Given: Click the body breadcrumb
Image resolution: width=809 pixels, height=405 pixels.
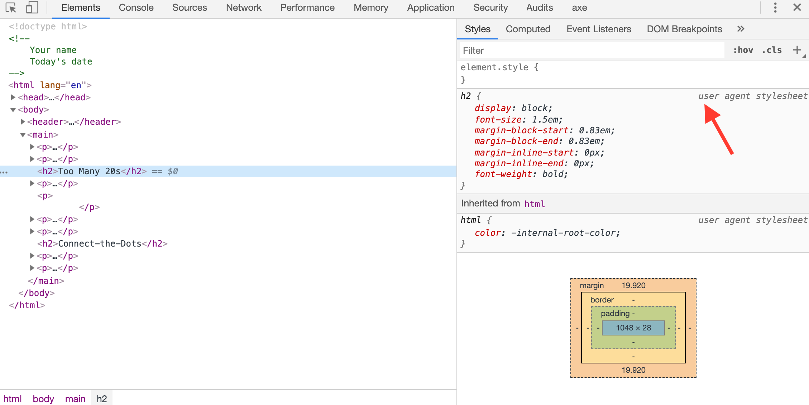Looking at the screenshot, I should pos(43,399).
